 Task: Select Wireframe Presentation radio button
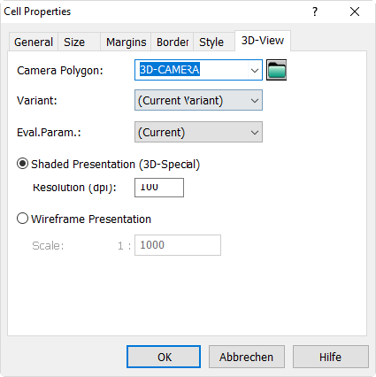pos(22,219)
